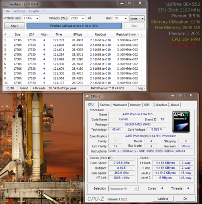Click the Core Voltage value 0.928 V

pyautogui.click(x=157, y=130)
